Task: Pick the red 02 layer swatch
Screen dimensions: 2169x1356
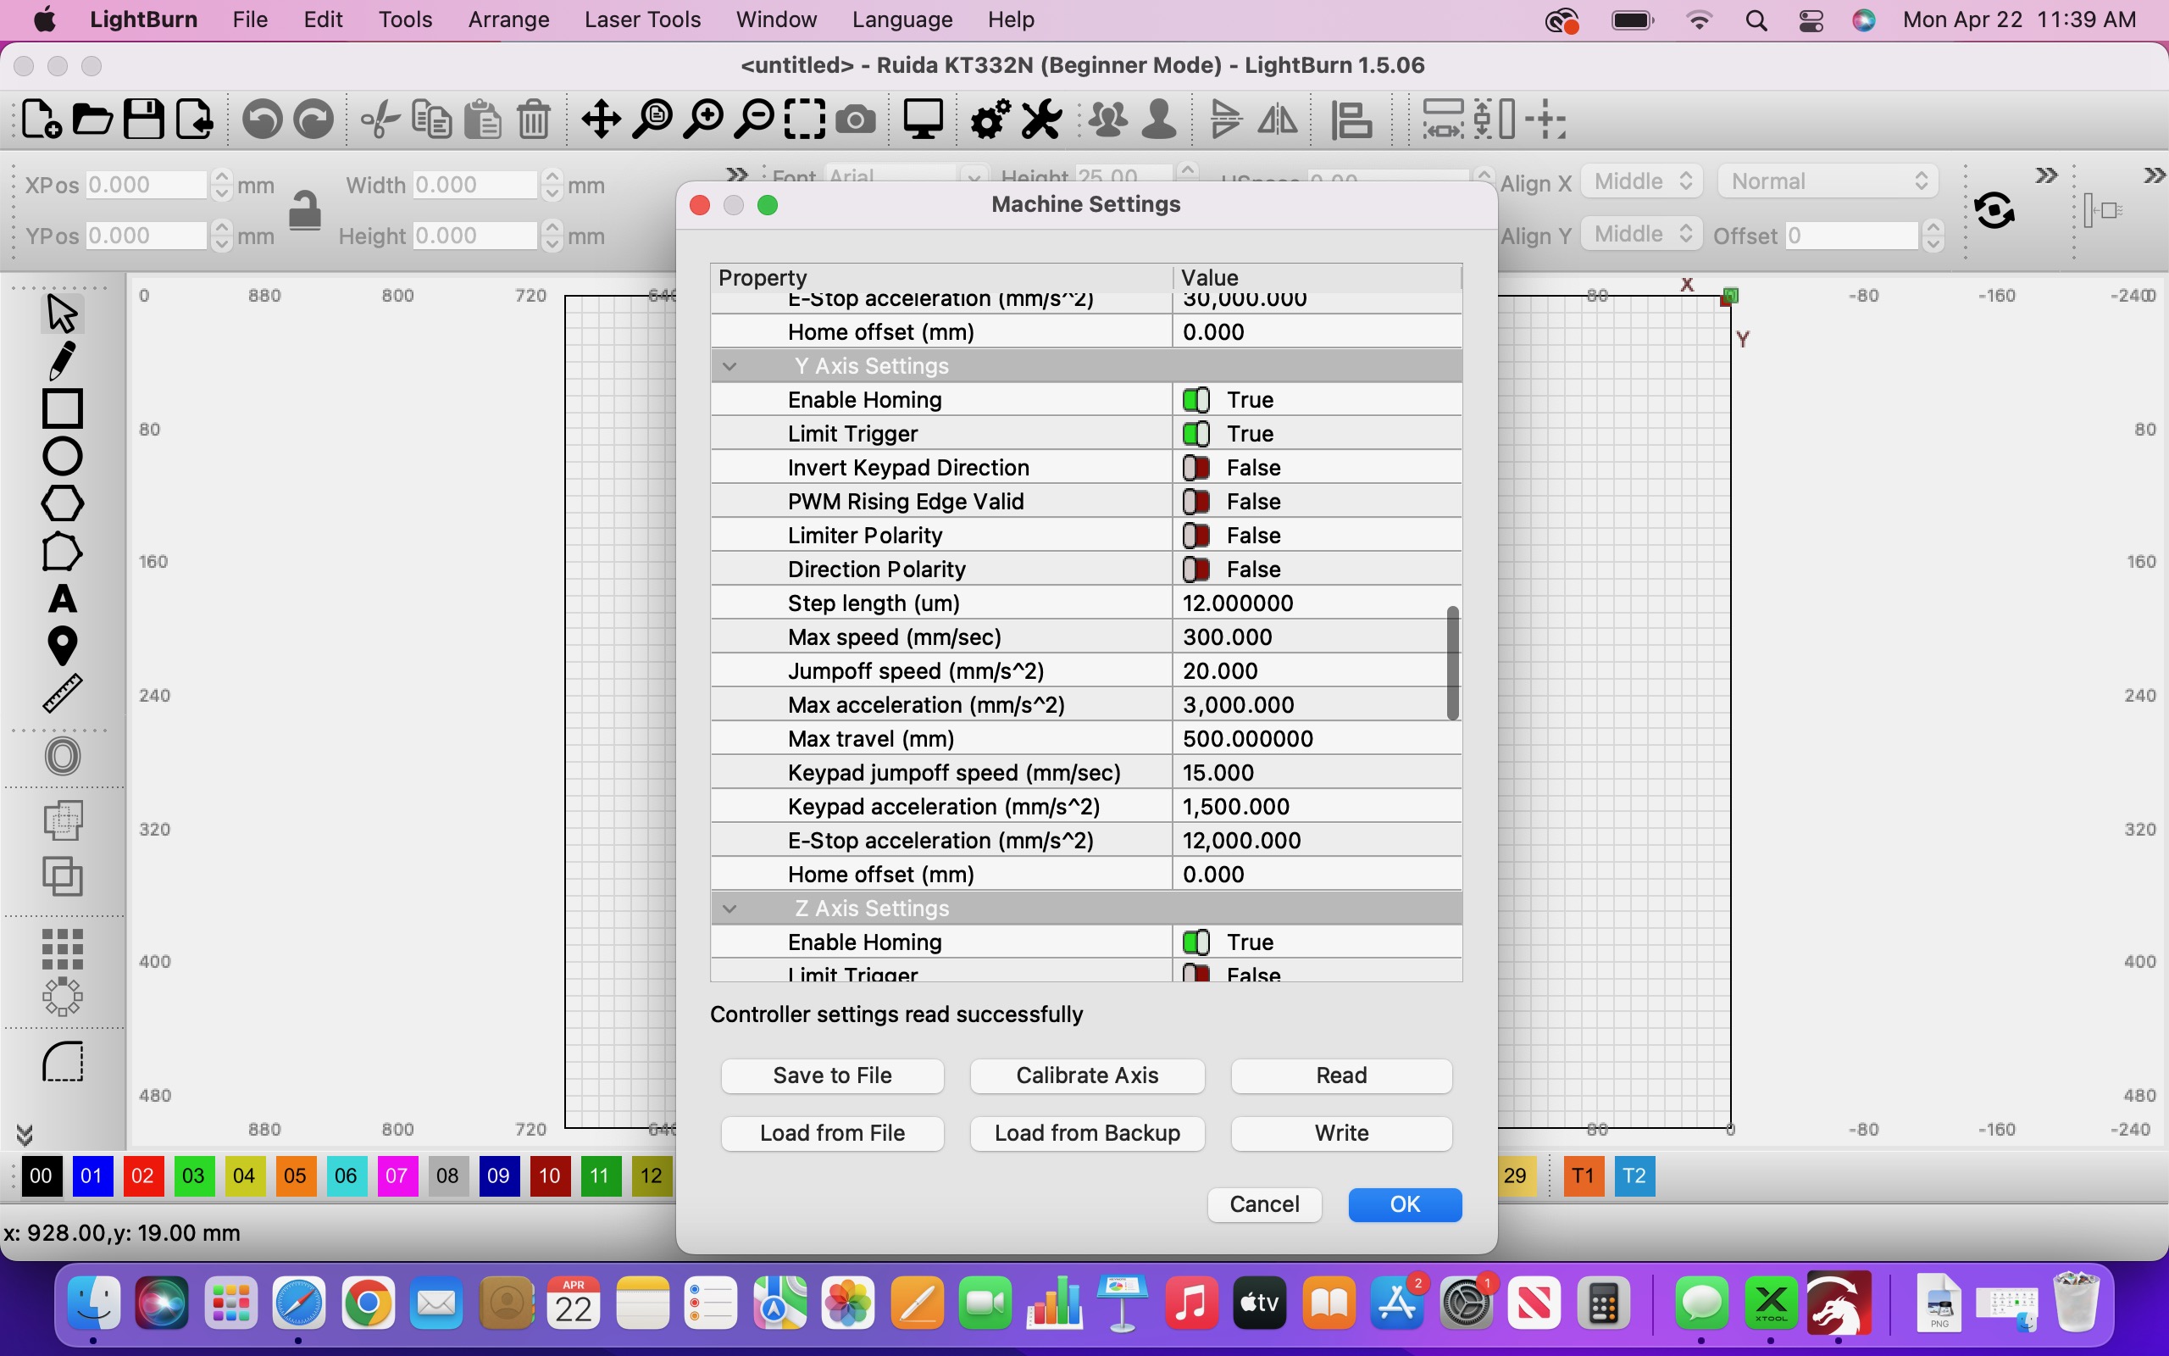Action: [x=142, y=1175]
